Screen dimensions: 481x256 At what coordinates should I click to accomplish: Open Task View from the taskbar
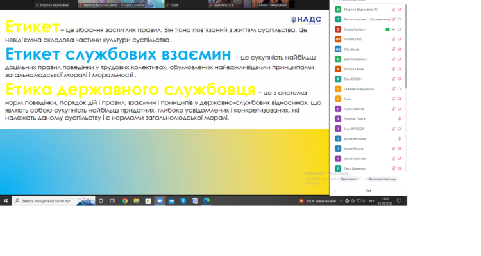[113, 201]
